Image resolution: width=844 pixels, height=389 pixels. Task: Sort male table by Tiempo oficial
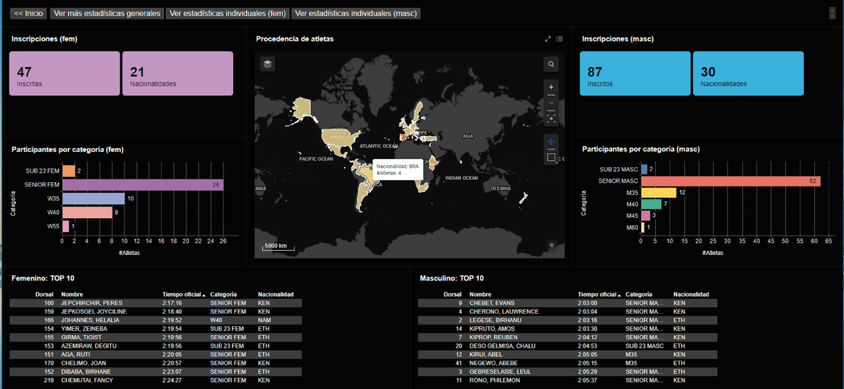(599, 294)
